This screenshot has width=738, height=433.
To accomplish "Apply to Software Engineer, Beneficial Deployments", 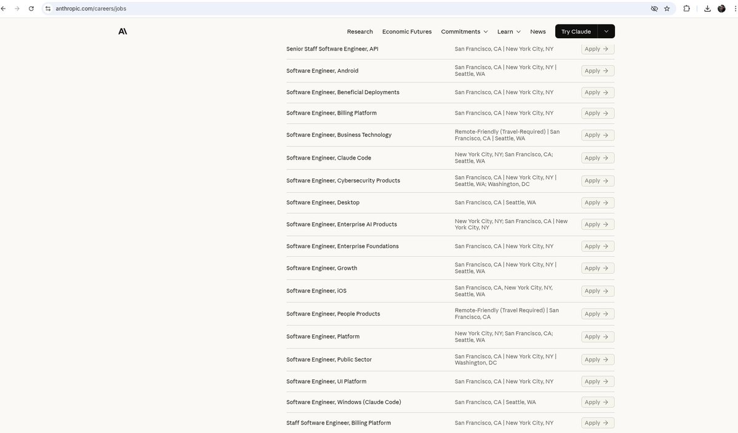I will (x=597, y=92).
